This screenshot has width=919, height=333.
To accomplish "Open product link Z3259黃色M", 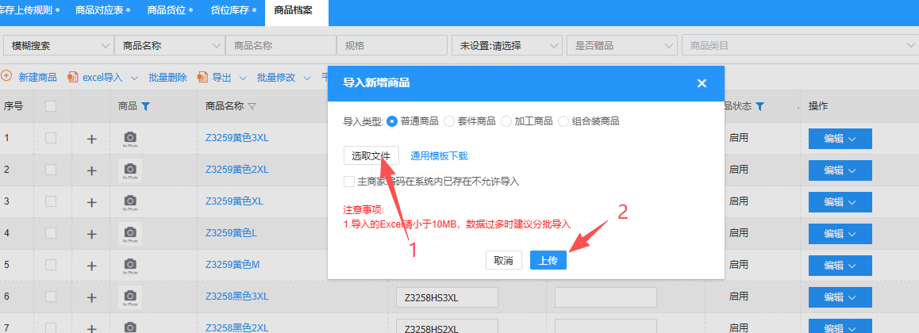I will (232, 265).
